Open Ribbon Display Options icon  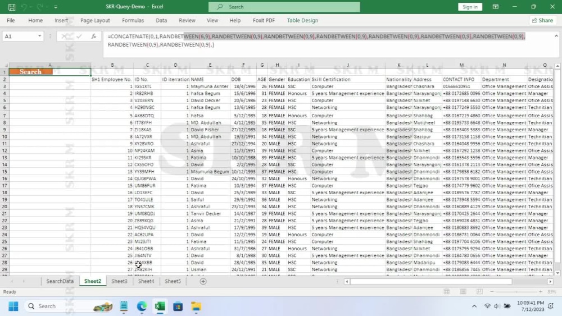495,7
